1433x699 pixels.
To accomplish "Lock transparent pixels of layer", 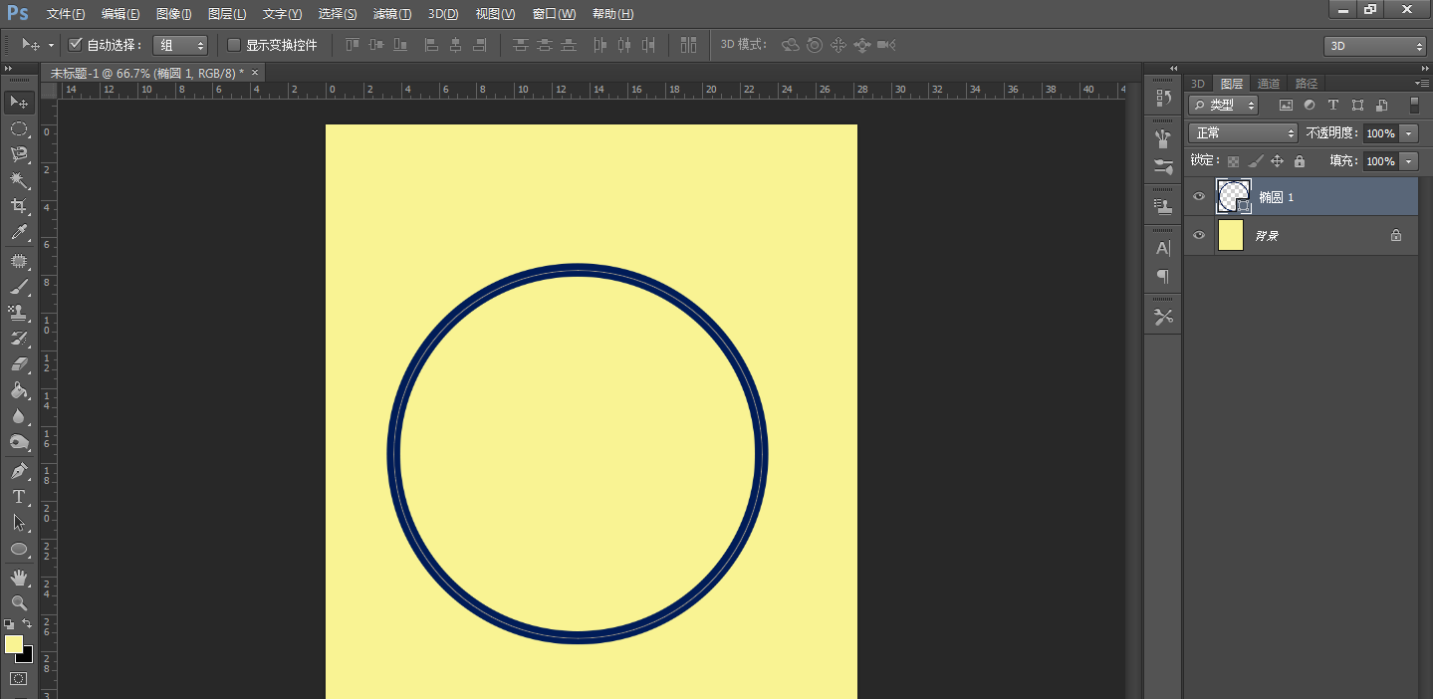I will point(1233,161).
